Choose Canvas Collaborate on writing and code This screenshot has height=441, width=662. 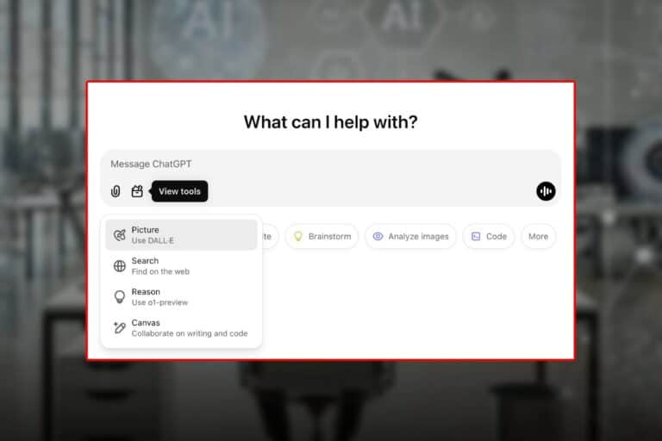[181, 328]
